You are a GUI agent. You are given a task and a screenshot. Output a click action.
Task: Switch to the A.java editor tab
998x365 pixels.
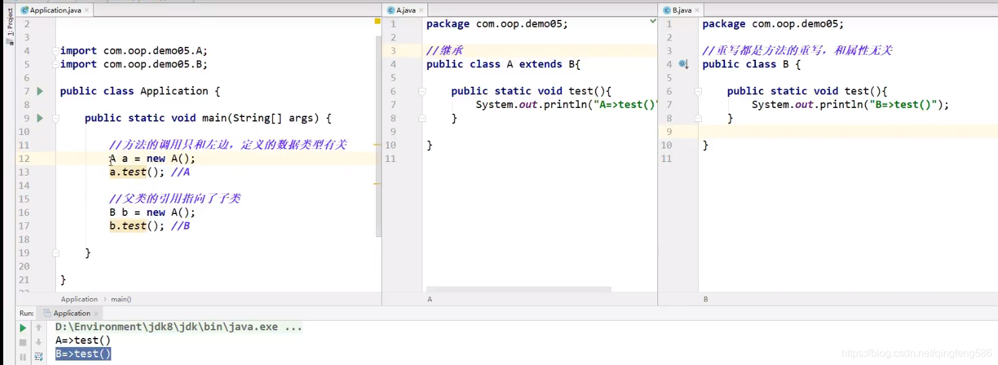tap(404, 10)
